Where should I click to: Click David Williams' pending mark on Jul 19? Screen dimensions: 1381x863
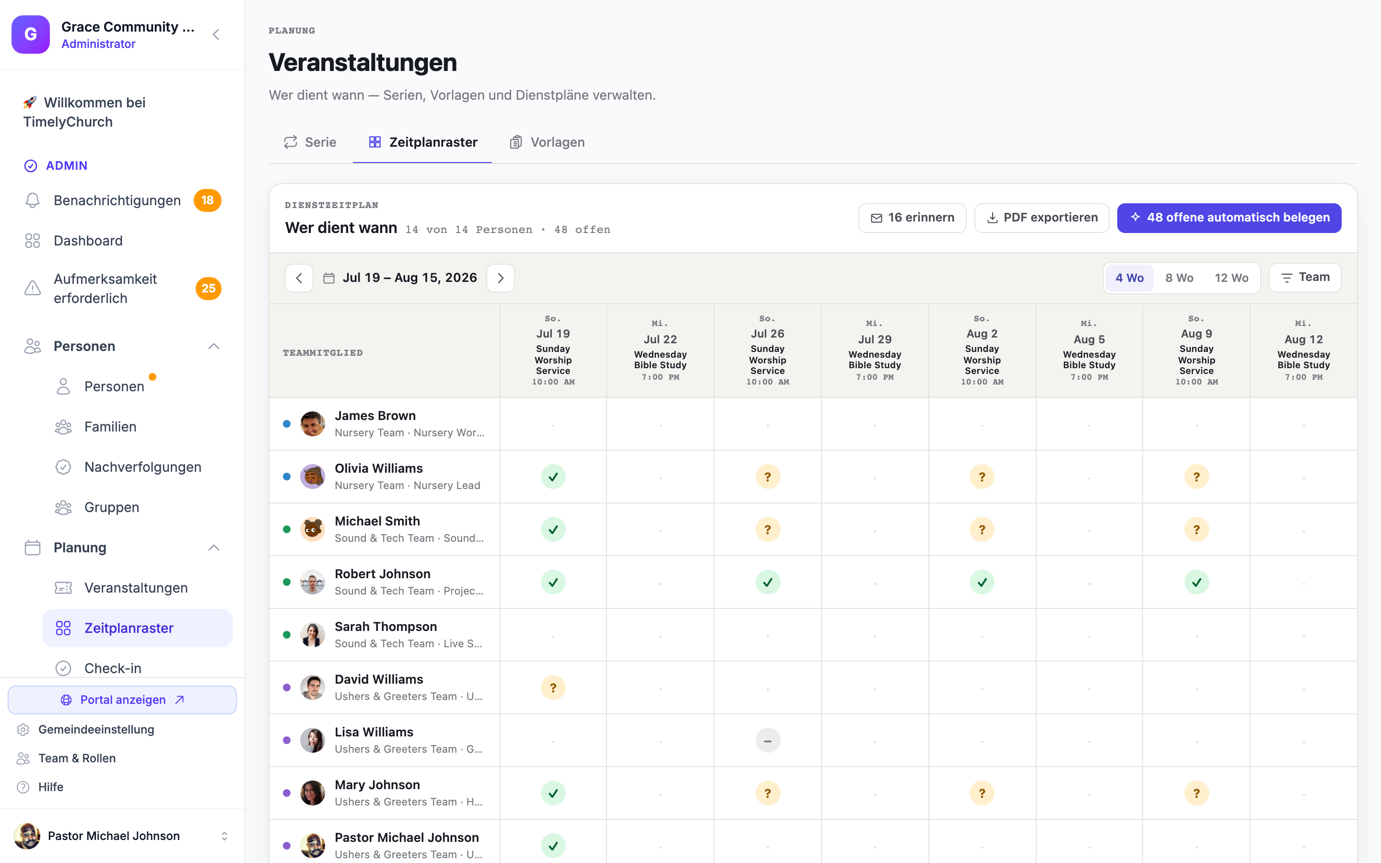553,688
